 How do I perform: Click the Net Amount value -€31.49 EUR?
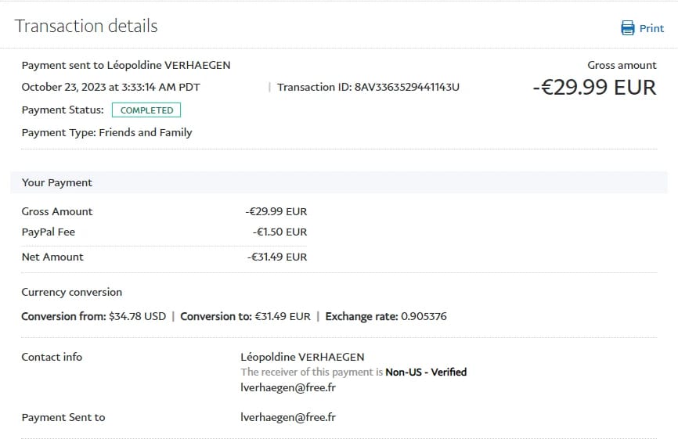[277, 257]
